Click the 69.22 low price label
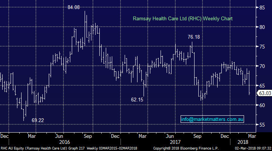 (38, 120)
